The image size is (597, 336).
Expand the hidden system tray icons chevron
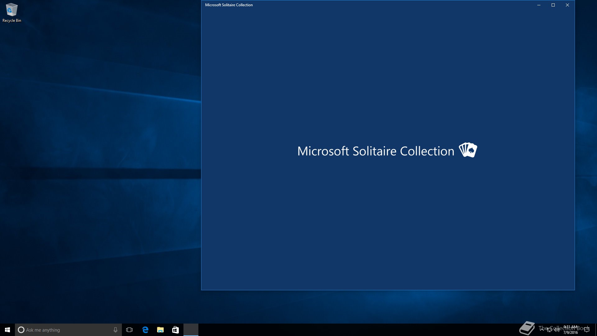542,330
